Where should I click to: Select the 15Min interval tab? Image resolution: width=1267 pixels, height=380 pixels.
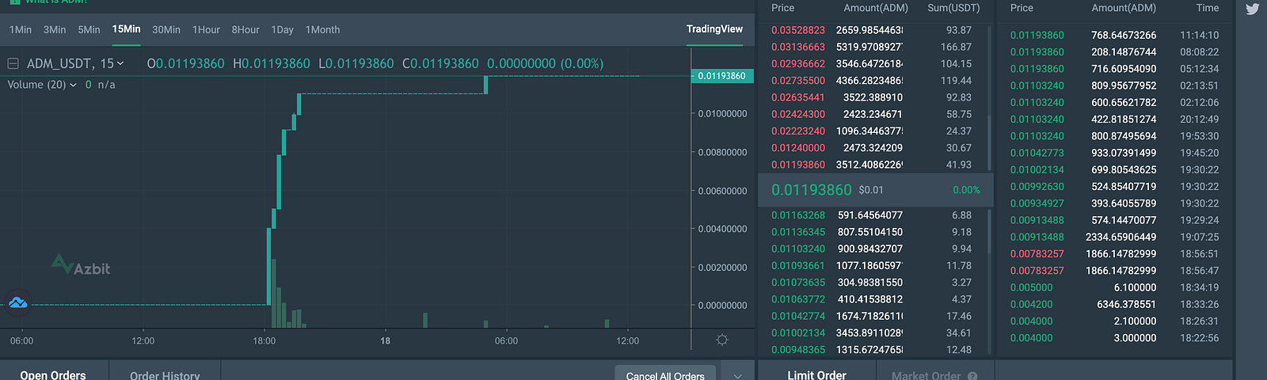tap(126, 29)
